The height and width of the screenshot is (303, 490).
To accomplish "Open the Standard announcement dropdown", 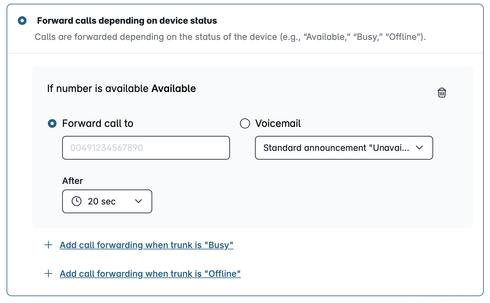I will (344, 148).
